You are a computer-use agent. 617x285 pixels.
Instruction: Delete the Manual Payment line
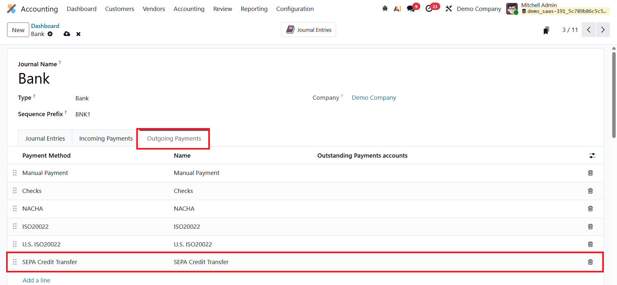click(590, 173)
